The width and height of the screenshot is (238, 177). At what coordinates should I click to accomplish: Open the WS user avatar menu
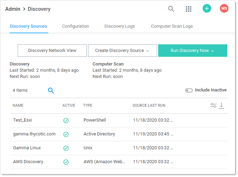tap(224, 9)
